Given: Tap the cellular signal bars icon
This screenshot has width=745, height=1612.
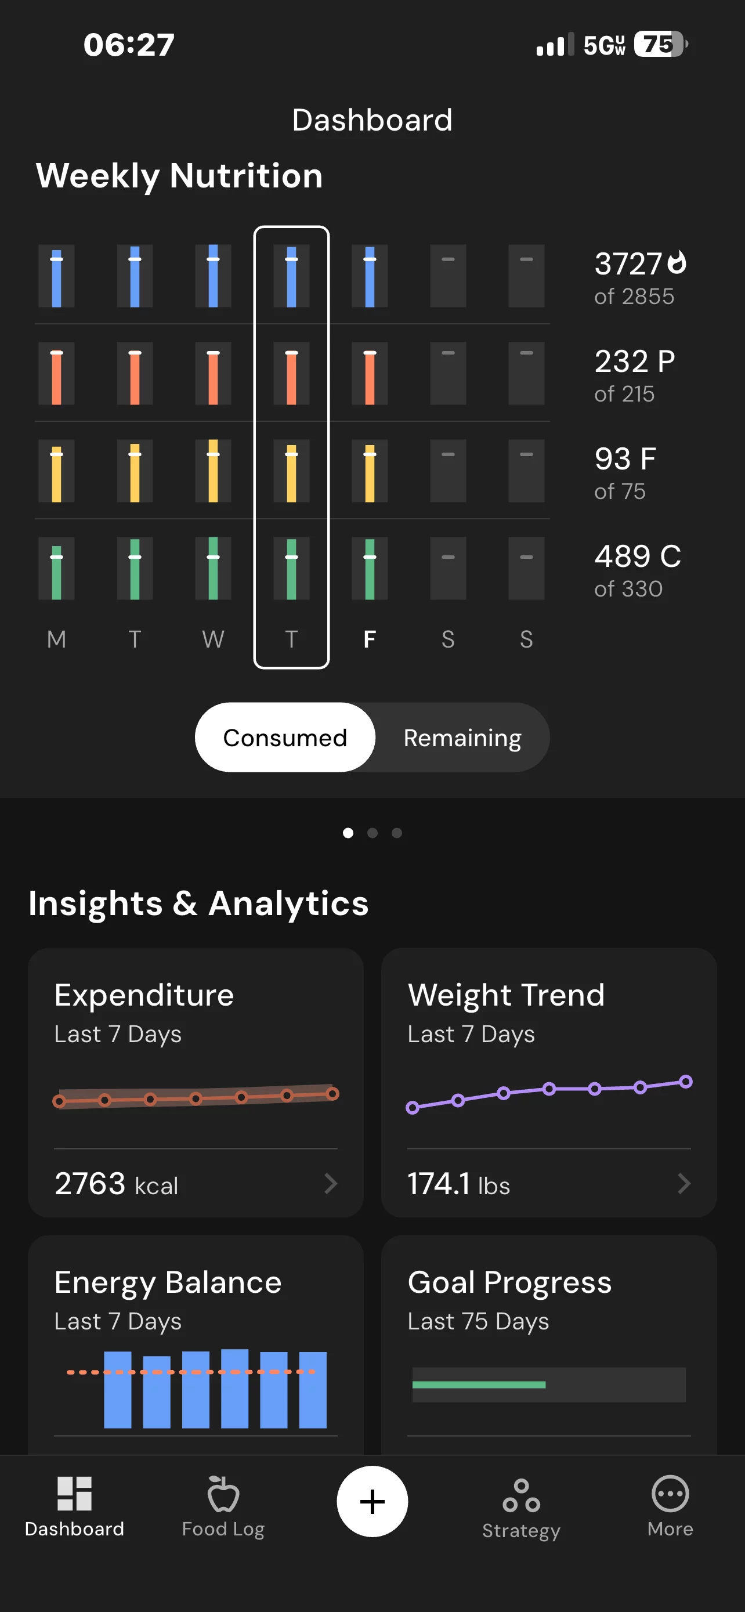Looking at the screenshot, I should [x=555, y=45].
